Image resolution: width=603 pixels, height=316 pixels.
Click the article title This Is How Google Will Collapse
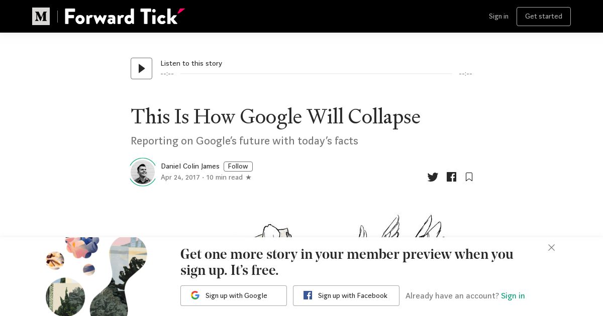point(275,117)
